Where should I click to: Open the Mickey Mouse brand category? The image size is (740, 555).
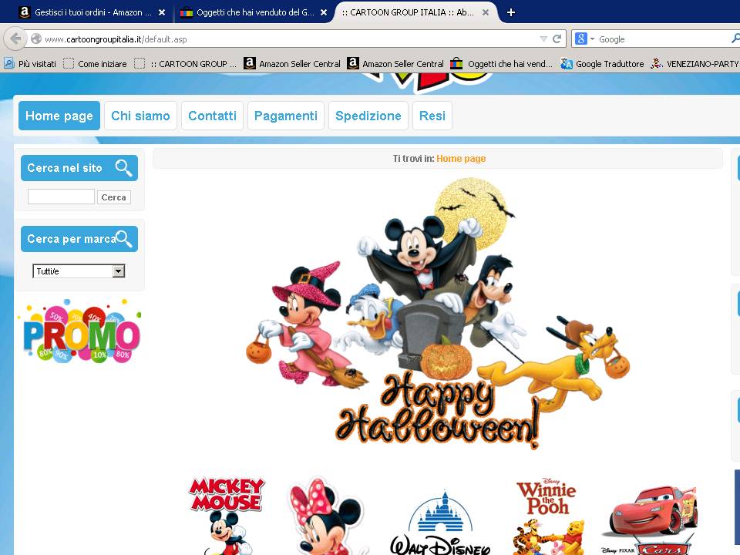pyautogui.click(x=226, y=516)
